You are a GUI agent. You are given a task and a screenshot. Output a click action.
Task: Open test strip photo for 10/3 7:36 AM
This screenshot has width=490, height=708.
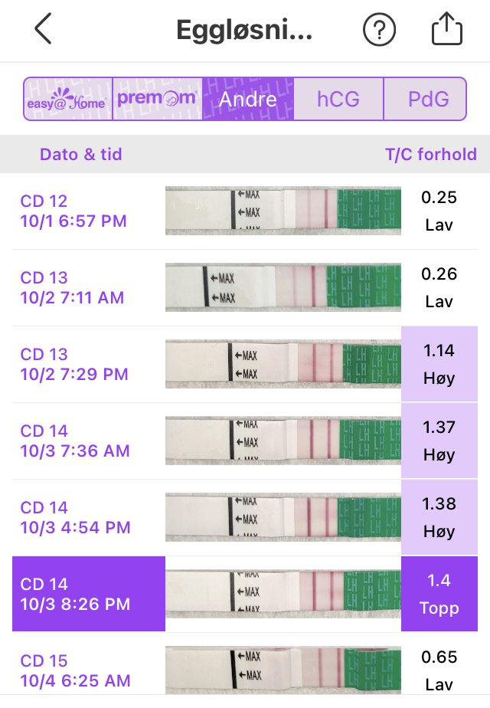coord(283,441)
